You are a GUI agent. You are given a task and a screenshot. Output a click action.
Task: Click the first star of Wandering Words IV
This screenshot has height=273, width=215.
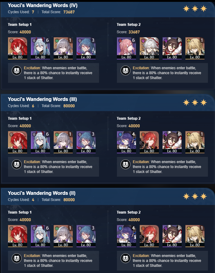tap(186, 9)
